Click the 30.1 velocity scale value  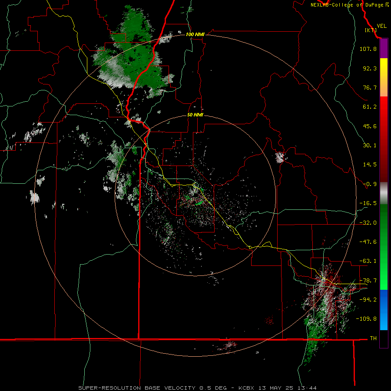pos(370,146)
